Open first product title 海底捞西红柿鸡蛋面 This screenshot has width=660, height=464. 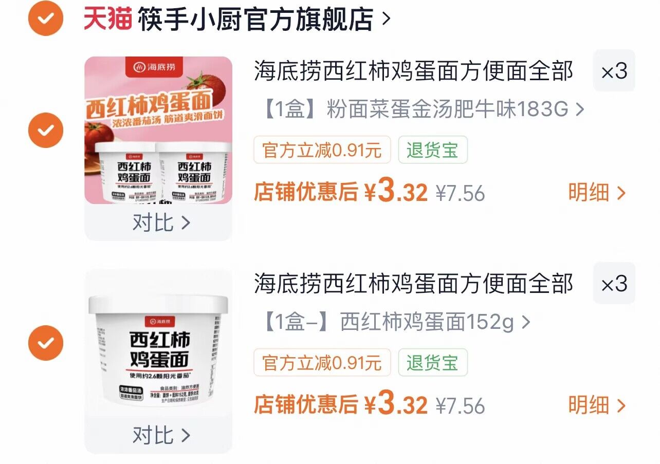click(x=414, y=71)
